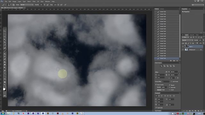Create new document from current history state
The height and width of the screenshot is (115, 205).
coord(171,61)
